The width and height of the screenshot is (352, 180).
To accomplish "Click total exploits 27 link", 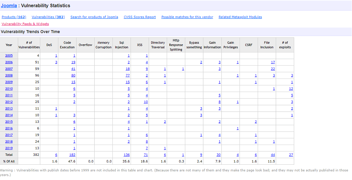I will pyautogui.click(x=291, y=155).
